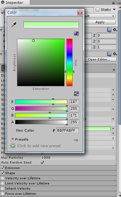This screenshot has height=197, width=121.
Task: Enable the Velocity over Lifetime module
Action: (2, 178)
